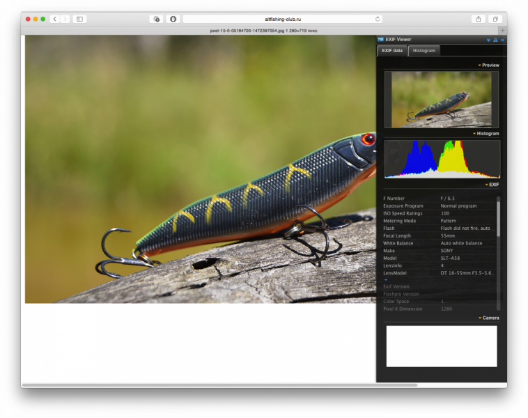Click the fishing lure preview thumbnail

pyautogui.click(x=441, y=99)
